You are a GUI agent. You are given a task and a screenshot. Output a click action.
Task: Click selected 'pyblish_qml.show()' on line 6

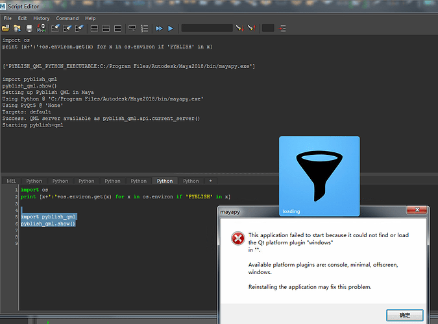coord(48,224)
